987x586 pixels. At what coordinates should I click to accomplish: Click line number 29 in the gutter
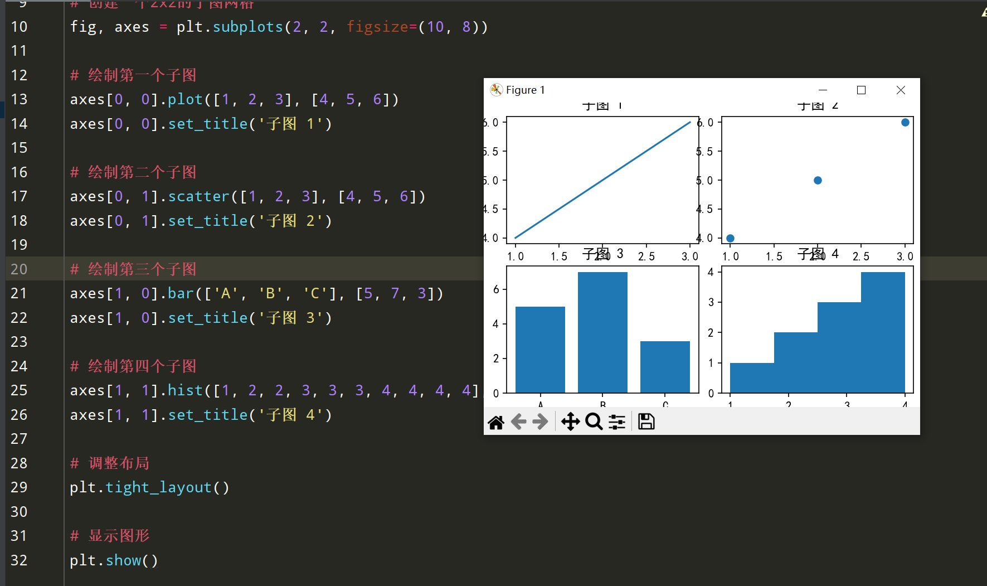pos(19,487)
